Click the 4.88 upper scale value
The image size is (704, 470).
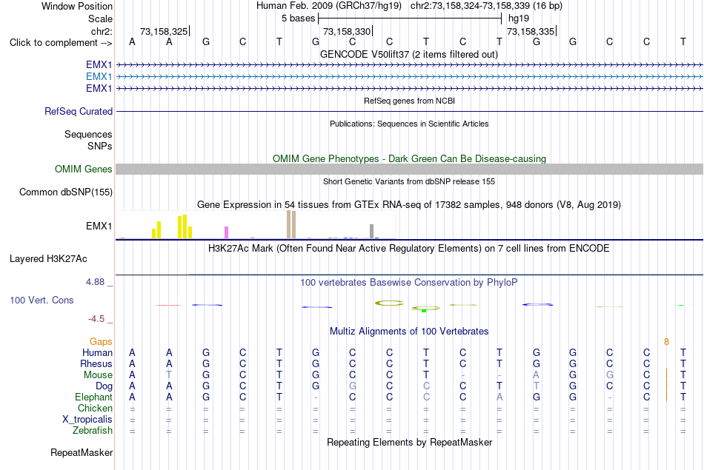[x=95, y=282]
